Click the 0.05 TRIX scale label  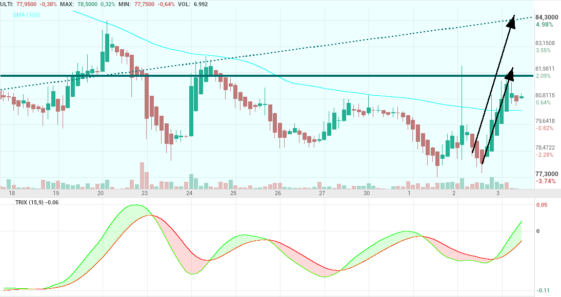click(x=542, y=205)
